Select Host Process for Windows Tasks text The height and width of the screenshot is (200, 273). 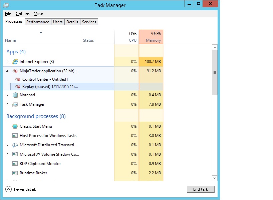[48, 135]
